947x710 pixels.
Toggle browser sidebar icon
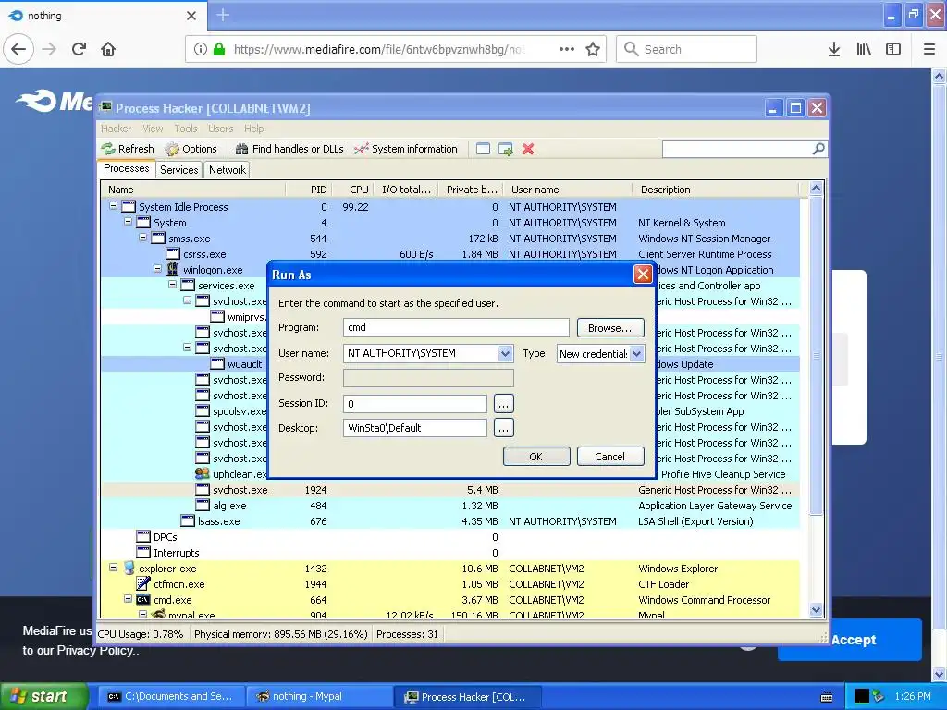(x=893, y=49)
